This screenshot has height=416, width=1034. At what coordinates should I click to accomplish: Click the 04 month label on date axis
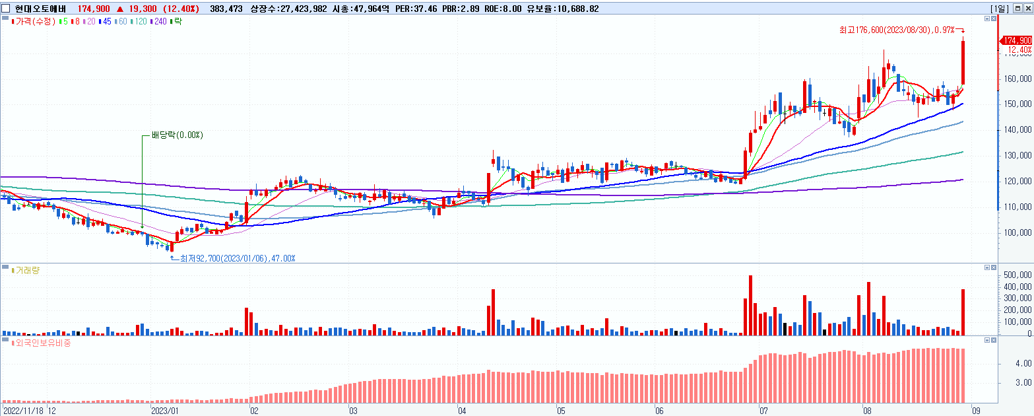point(462,411)
